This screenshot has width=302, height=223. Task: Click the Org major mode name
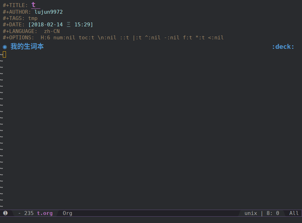pyautogui.click(x=67, y=213)
